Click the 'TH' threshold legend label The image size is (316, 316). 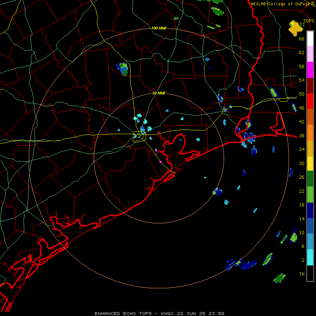pos(302,274)
